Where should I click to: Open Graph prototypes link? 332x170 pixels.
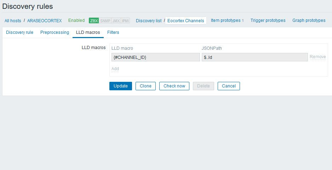(309, 20)
